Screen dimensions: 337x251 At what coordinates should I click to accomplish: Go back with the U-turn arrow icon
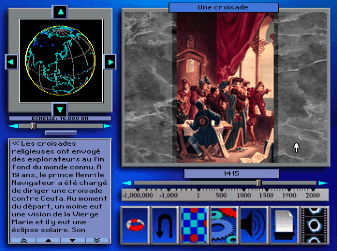[165, 225]
